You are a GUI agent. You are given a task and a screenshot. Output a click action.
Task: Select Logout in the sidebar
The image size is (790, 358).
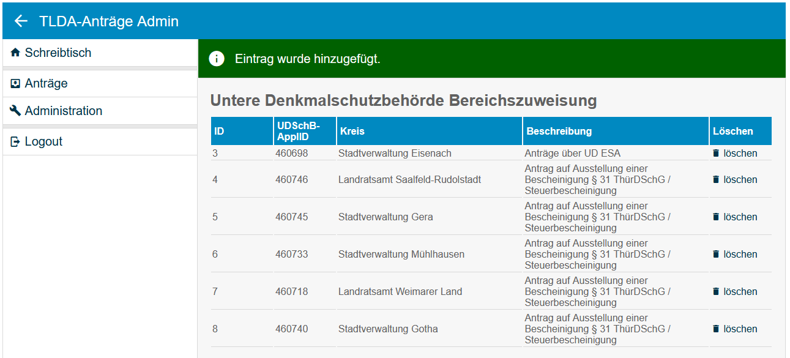[43, 142]
